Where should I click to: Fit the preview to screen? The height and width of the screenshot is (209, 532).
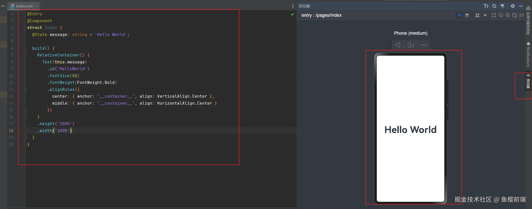[x=515, y=15]
